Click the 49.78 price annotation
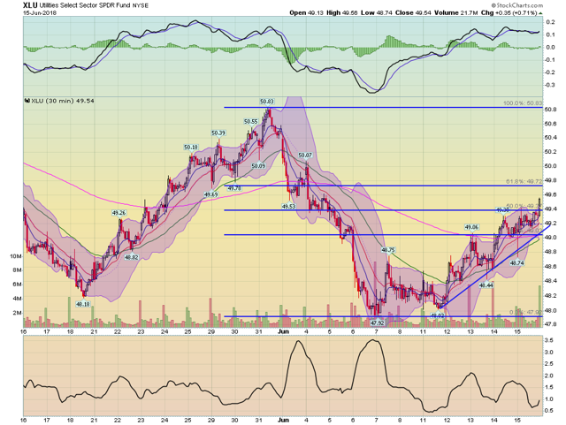Viewport: 566px width, 425px height. click(x=234, y=188)
